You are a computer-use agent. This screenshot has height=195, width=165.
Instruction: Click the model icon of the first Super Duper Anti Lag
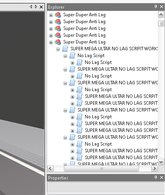click(x=58, y=15)
